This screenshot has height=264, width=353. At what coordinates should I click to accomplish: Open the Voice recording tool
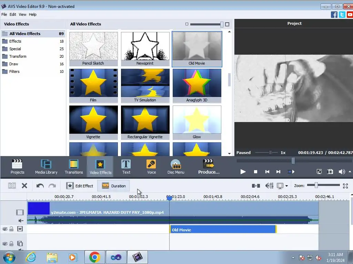point(151,167)
